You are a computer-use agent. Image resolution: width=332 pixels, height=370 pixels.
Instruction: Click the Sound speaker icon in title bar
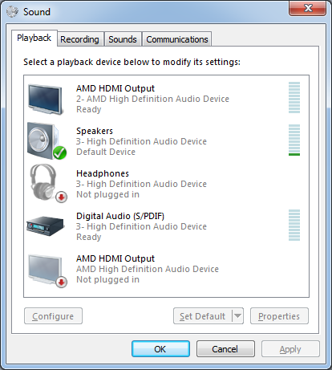12,11
